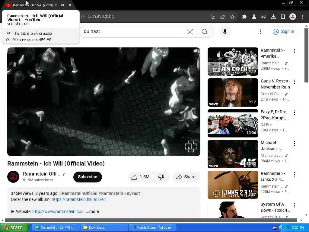This screenshot has width=309, height=232.
Task: Open browser Downloads arrow icon
Action: click(273, 17)
